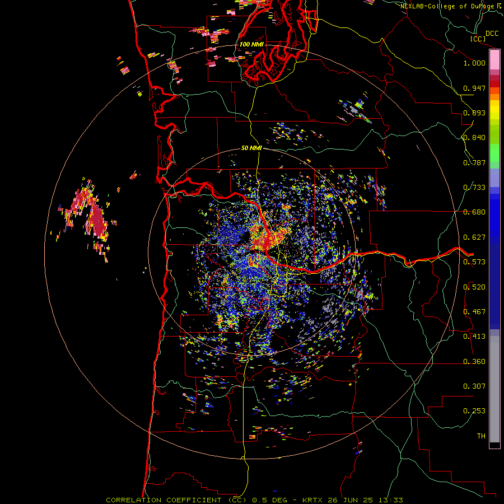Viewport: 504px width, 504px height.
Task: Select the 0.253 scale value
Action: click(x=474, y=411)
